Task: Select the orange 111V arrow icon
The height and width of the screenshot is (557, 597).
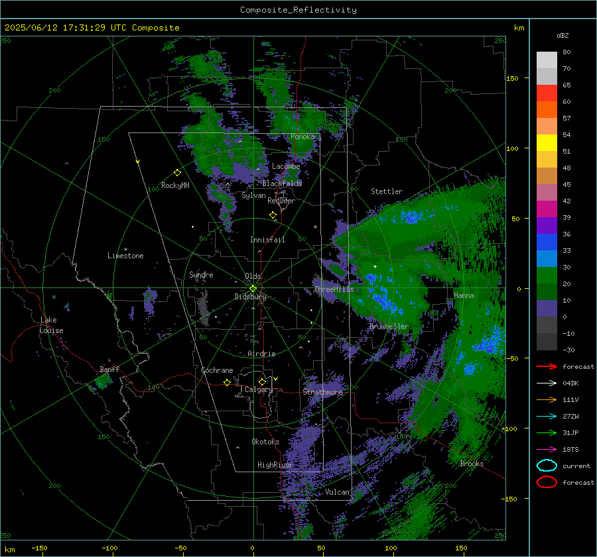Action: (547, 399)
